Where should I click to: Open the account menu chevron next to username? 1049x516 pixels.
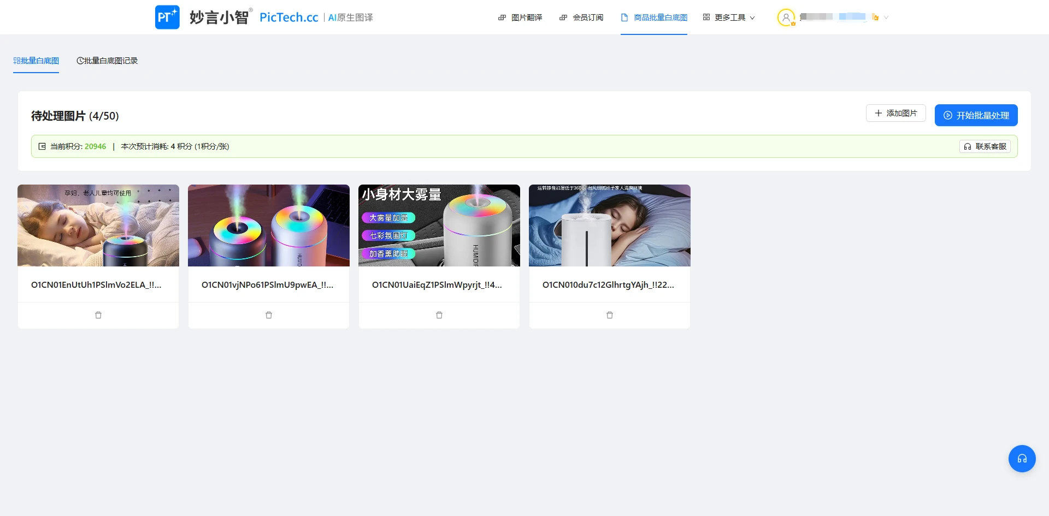coord(886,17)
